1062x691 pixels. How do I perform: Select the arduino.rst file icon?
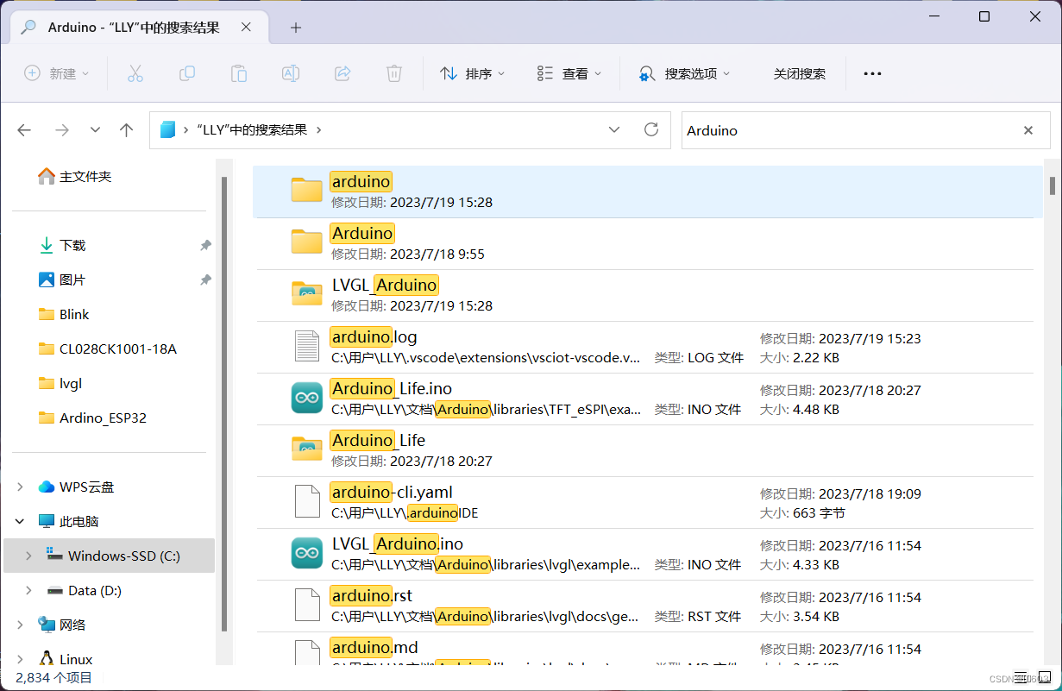click(306, 604)
